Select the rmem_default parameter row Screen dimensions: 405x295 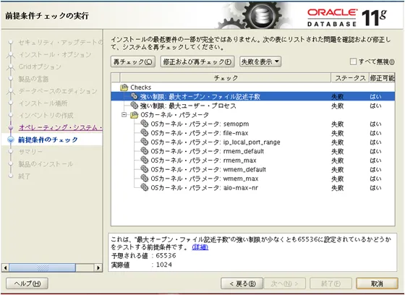tap(253, 151)
